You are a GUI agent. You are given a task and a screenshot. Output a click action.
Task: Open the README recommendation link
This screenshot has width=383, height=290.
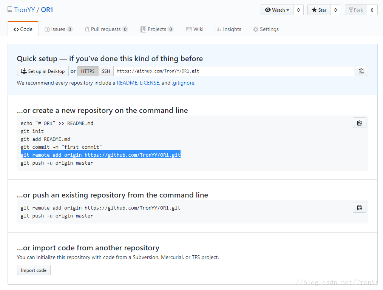127,83
